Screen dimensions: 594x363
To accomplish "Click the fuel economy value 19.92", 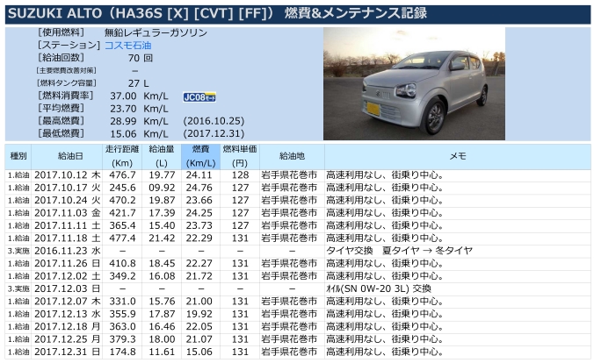I will click(x=199, y=314).
